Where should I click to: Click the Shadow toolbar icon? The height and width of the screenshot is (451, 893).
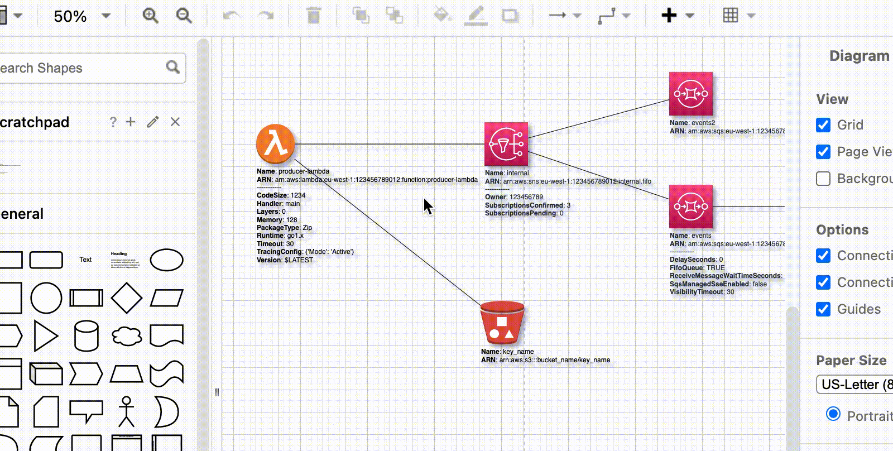pyautogui.click(x=510, y=16)
